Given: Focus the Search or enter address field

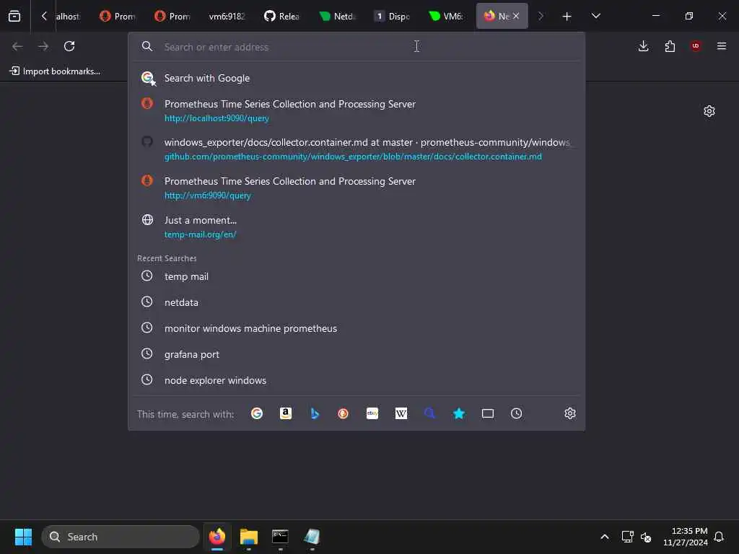Looking at the screenshot, I should (357, 47).
